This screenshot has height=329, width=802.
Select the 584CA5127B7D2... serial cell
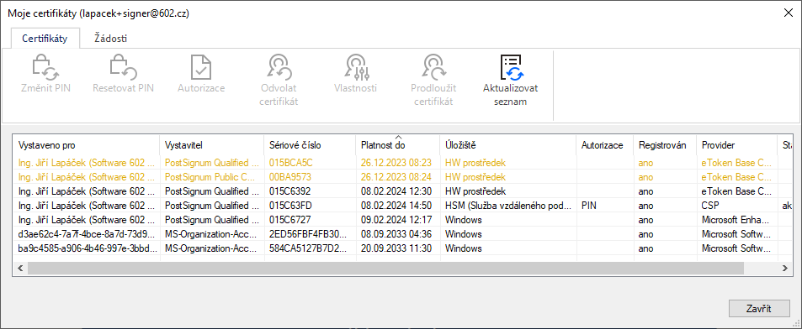310,248
